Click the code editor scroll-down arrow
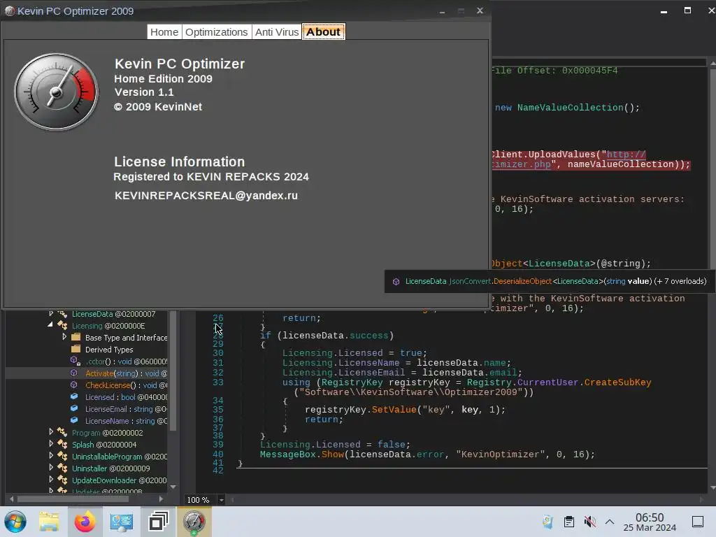 coord(713,488)
